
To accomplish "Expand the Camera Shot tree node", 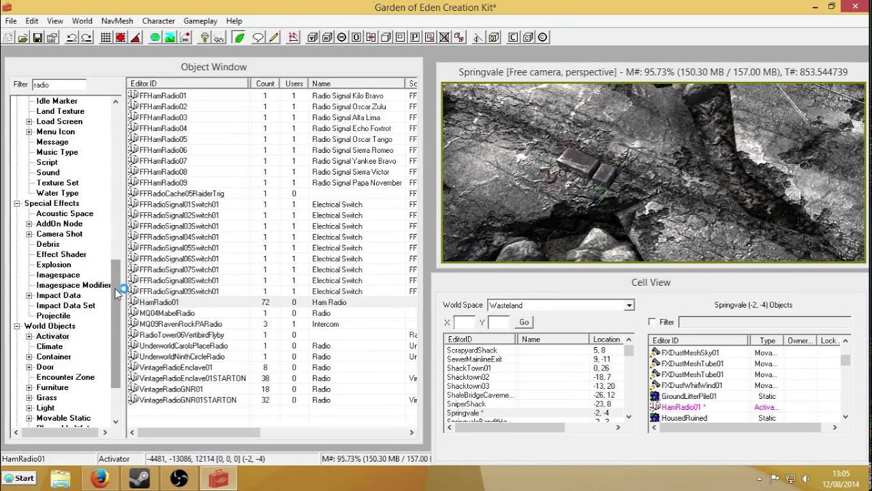I will [29, 234].
